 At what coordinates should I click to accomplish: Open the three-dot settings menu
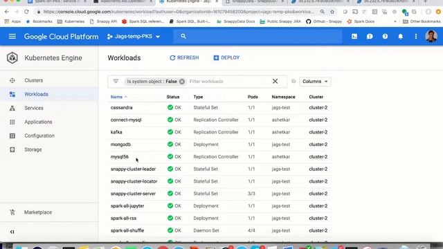click(x=416, y=37)
